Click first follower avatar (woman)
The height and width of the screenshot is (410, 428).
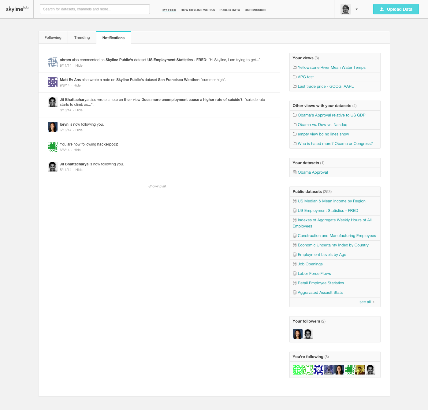(x=298, y=334)
